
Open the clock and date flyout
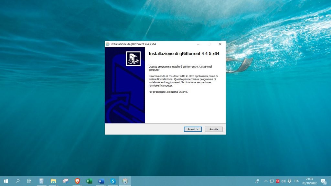tap(309, 181)
